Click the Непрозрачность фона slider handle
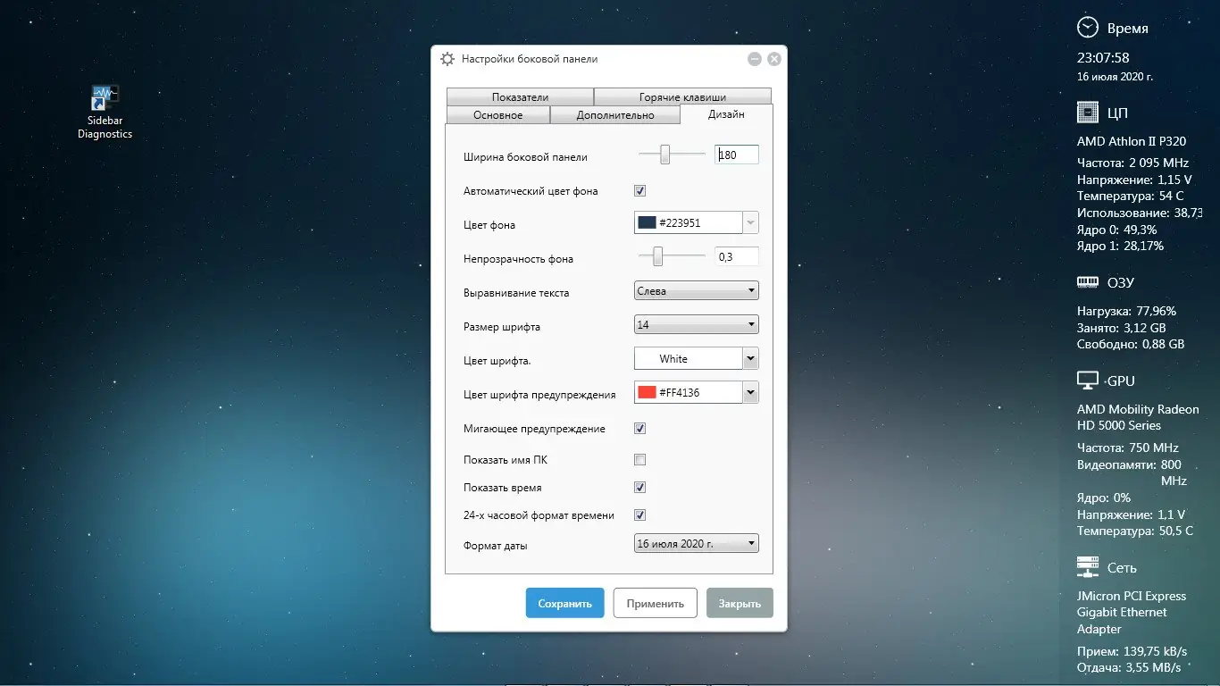This screenshot has height=686, width=1220. coord(658,257)
